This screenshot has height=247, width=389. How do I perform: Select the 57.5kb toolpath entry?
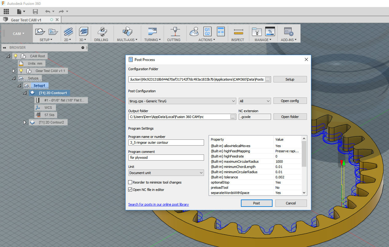click(x=45, y=115)
